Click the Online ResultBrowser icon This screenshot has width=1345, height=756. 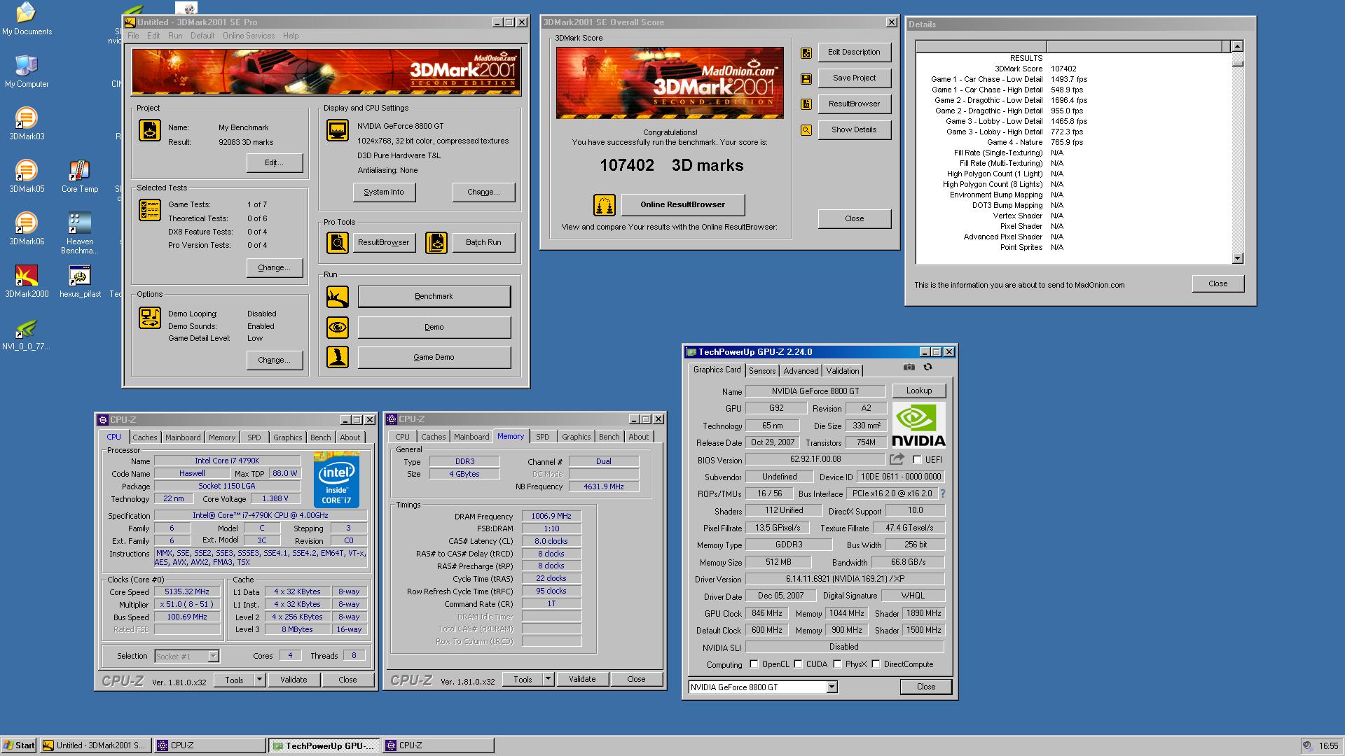[x=605, y=205]
